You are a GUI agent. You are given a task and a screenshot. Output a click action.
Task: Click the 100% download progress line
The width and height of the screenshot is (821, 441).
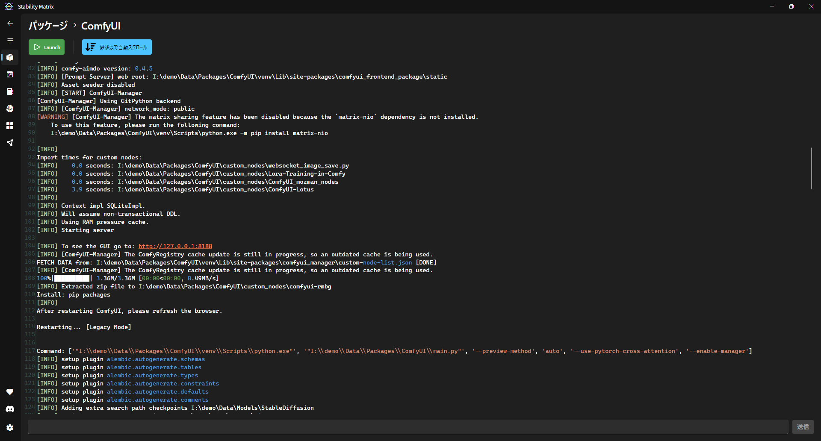(128, 278)
